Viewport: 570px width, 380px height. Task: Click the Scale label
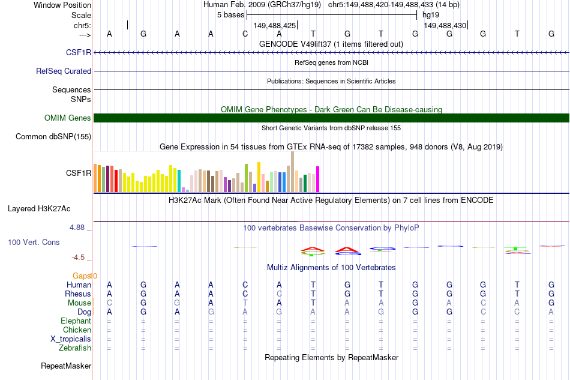pos(82,15)
